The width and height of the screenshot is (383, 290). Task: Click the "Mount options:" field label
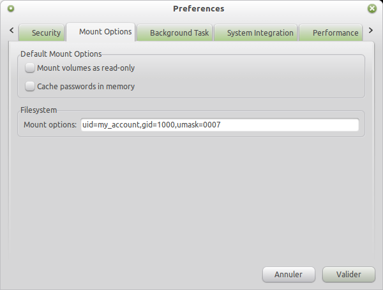[50, 125]
